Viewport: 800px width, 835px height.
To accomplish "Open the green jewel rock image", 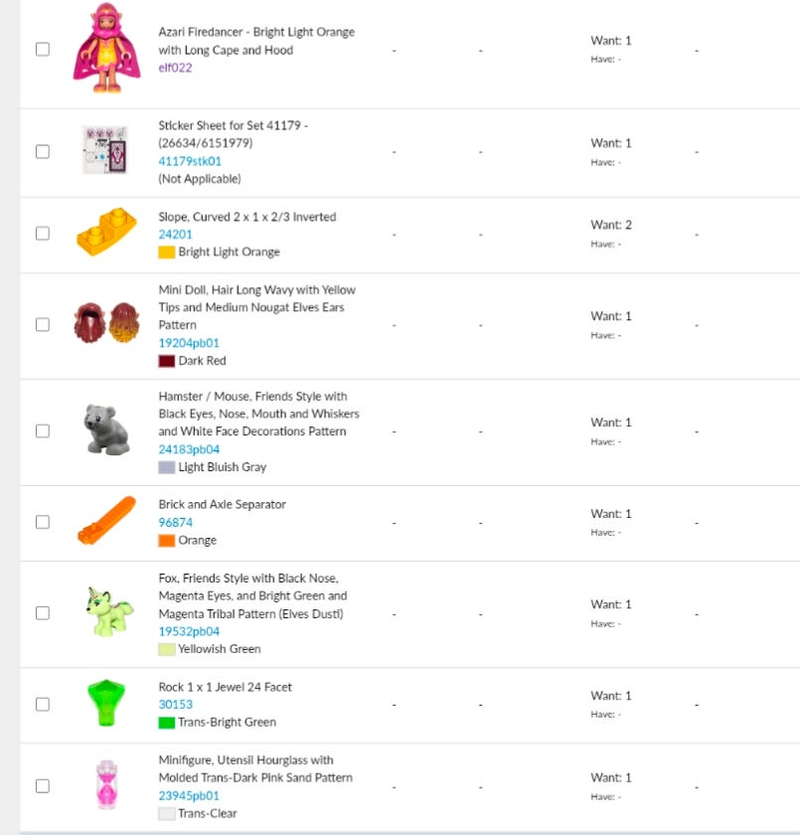I will pyautogui.click(x=105, y=703).
